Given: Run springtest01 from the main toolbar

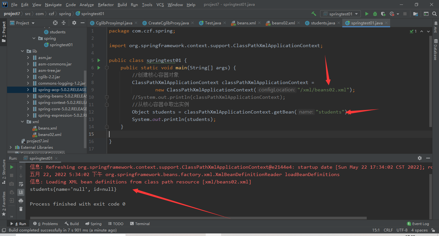Looking at the screenshot, I should point(367,14).
